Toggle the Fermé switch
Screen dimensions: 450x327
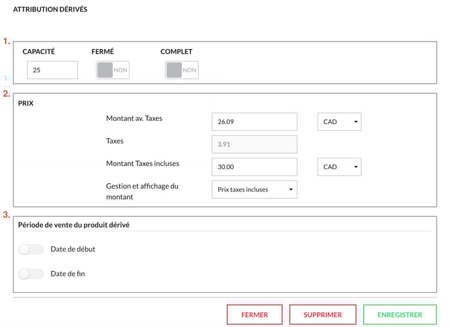point(113,70)
